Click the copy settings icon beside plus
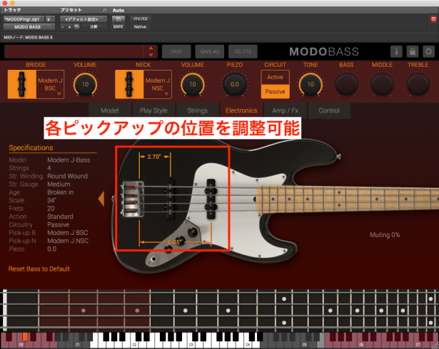439x349 pixels. coord(76,27)
